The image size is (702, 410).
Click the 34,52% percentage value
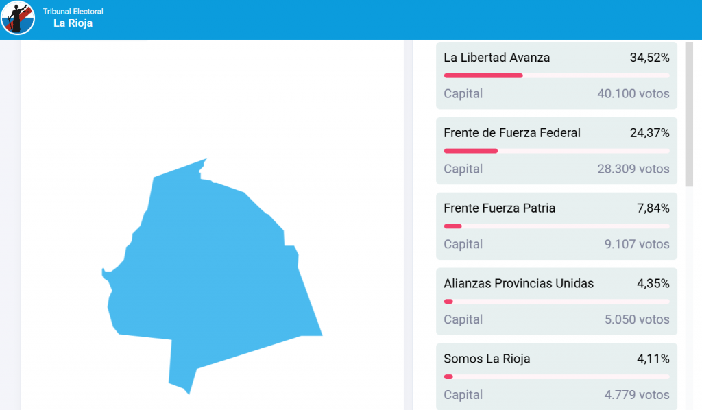pyautogui.click(x=649, y=58)
